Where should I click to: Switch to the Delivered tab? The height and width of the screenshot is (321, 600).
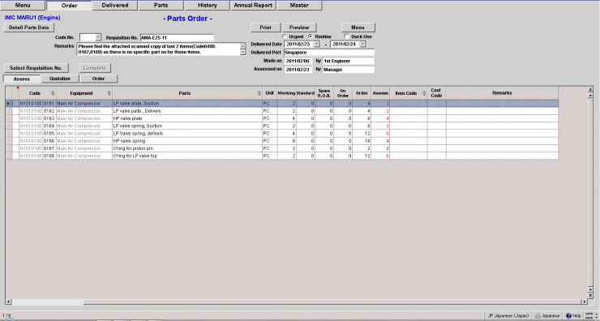[x=115, y=6]
